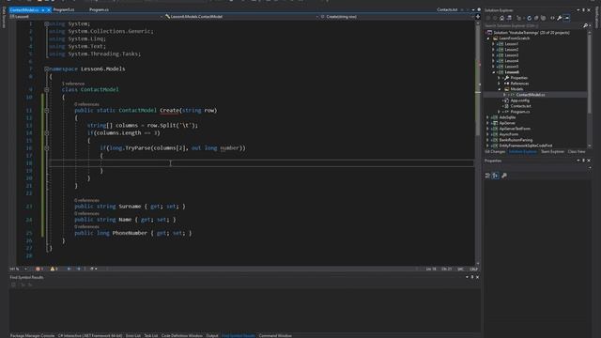Collapse the ContactModel class region

tap(46, 90)
